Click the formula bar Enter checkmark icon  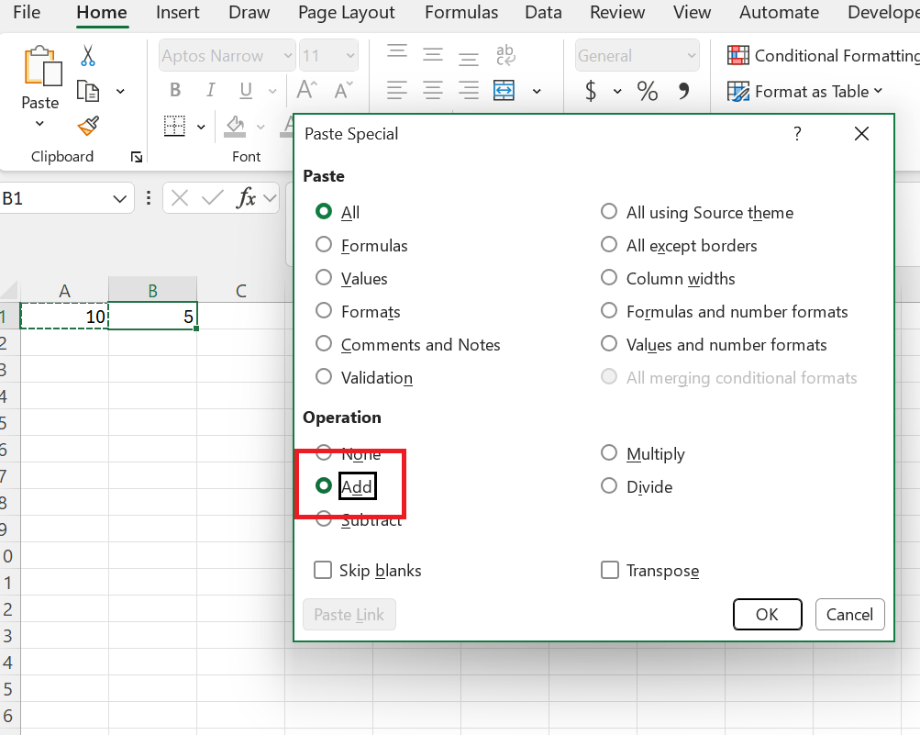pyautogui.click(x=213, y=198)
